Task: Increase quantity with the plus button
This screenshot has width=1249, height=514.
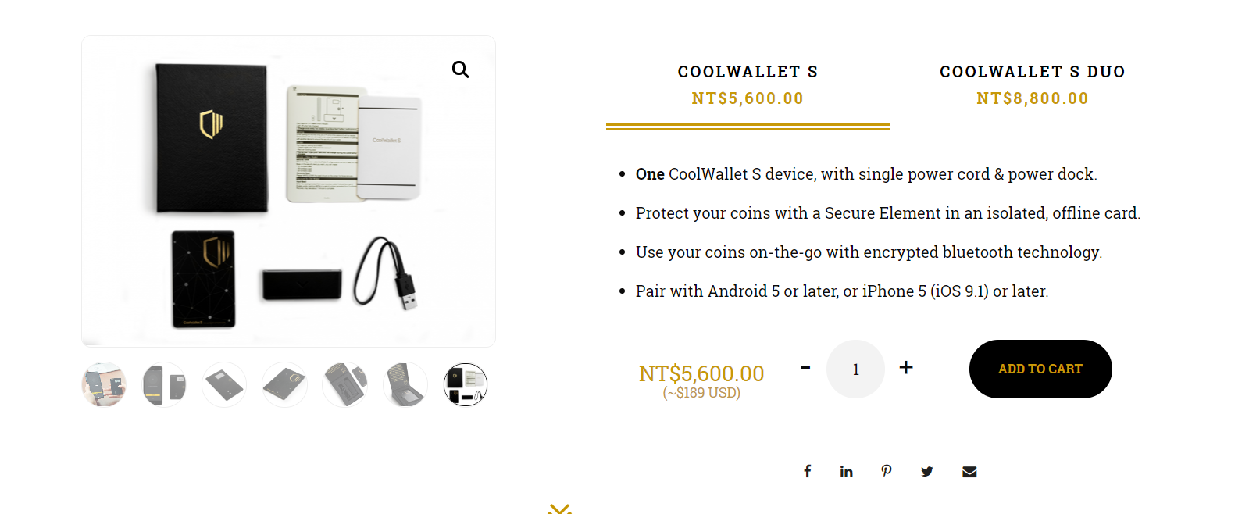Action: coord(906,367)
